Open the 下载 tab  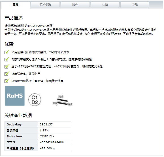(x=135, y=5)
